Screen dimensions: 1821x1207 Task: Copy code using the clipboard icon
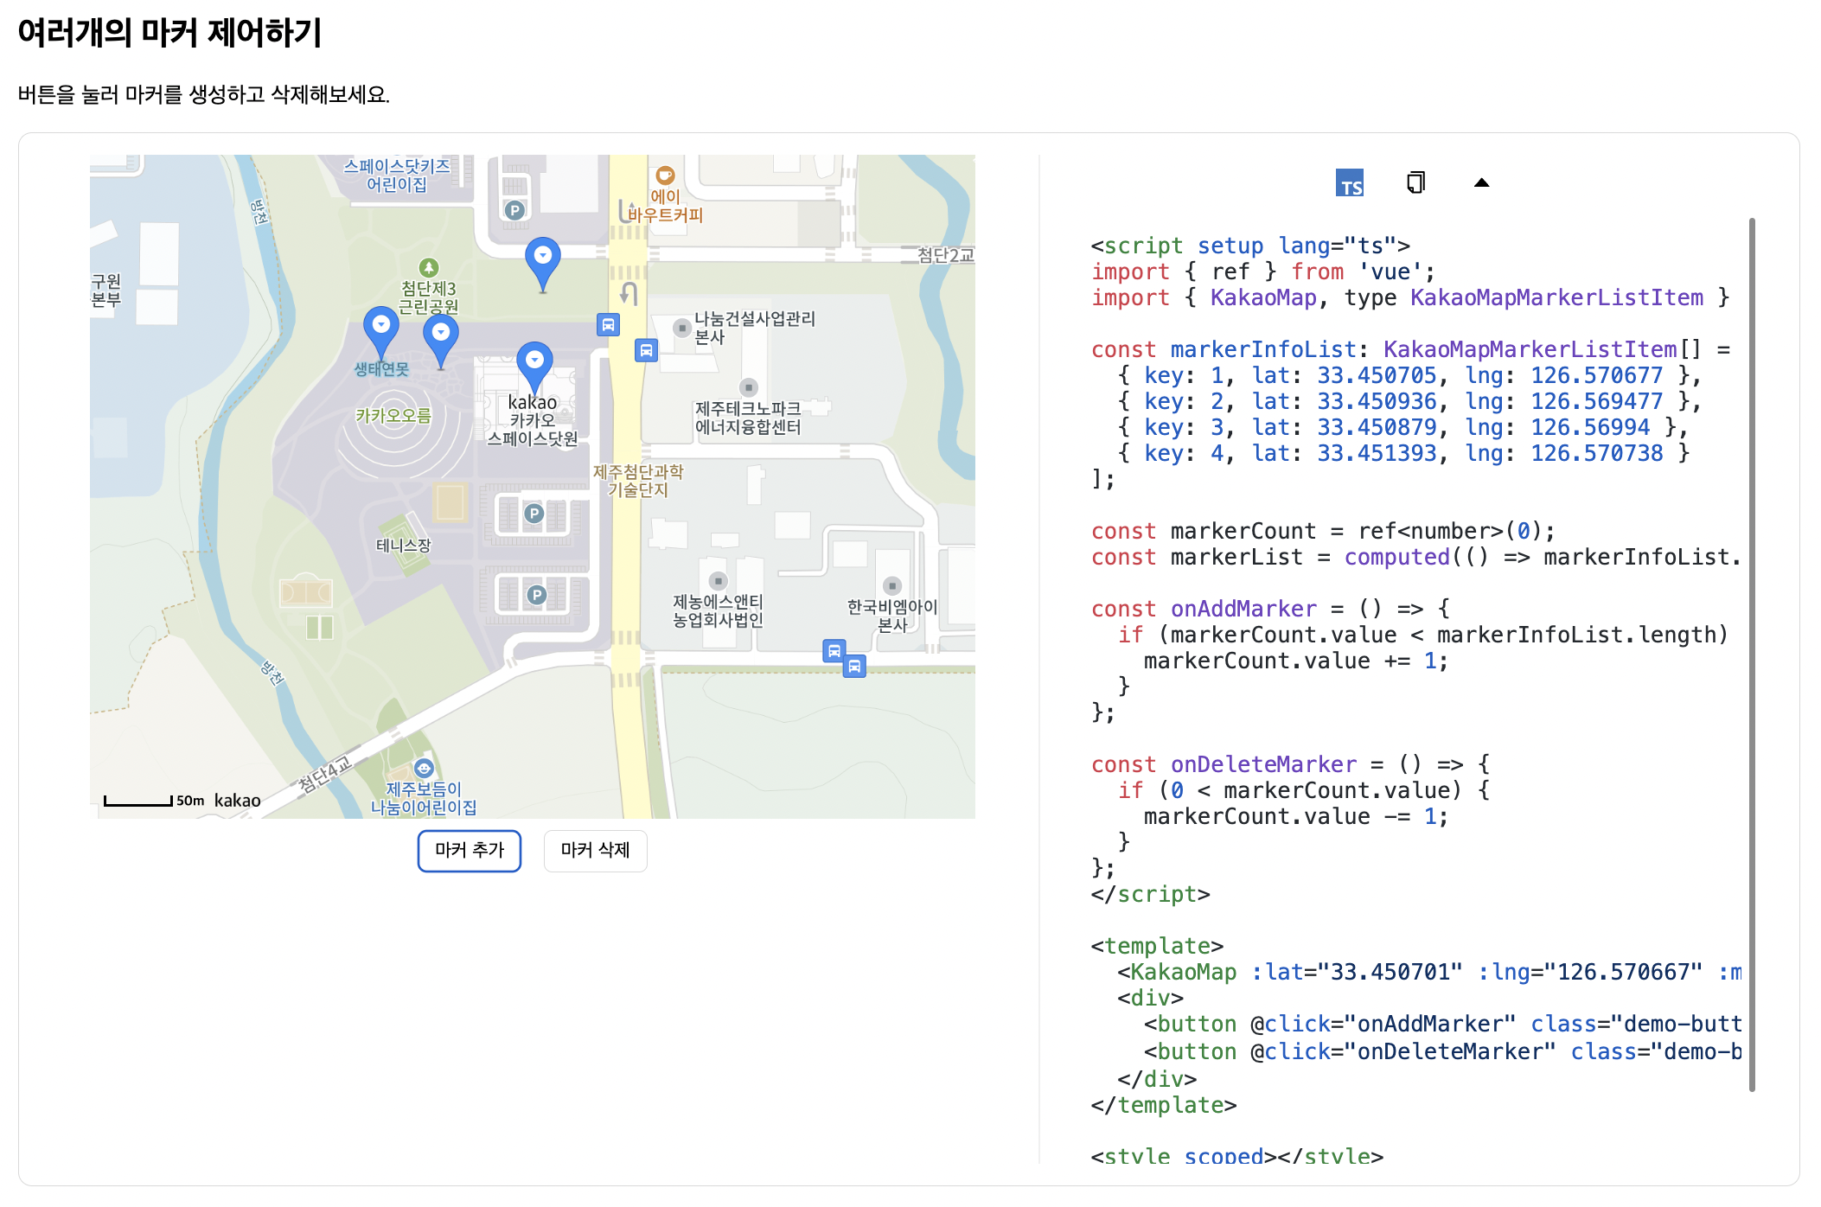pyautogui.click(x=1415, y=182)
